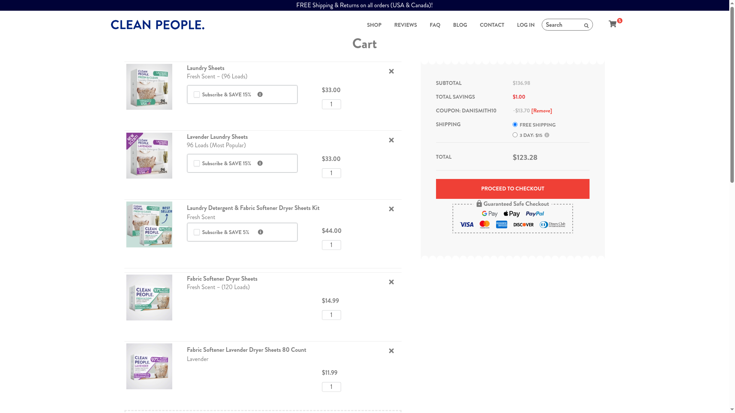Click Log In in the navigation
The height and width of the screenshot is (413, 735).
click(526, 25)
